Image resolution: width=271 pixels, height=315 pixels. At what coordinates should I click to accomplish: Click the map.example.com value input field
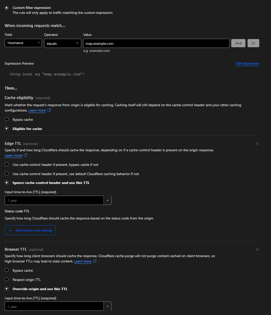click(x=156, y=43)
